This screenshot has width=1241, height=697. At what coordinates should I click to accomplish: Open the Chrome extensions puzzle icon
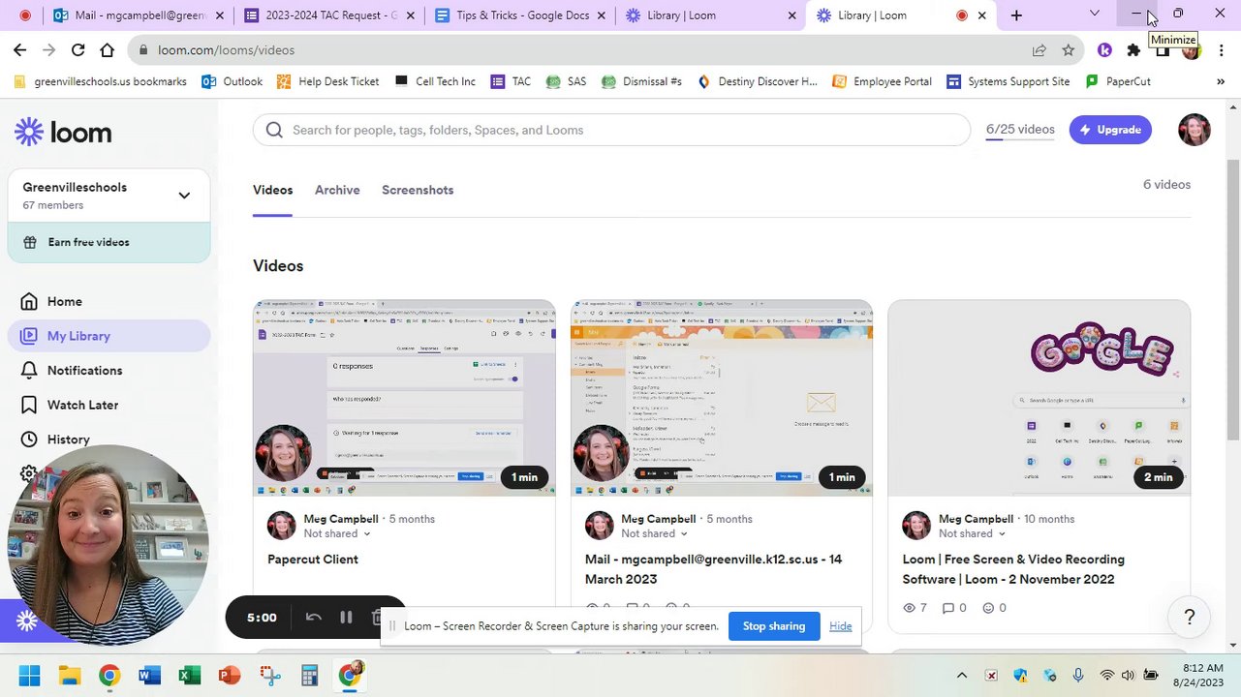(x=1133, y=50)
